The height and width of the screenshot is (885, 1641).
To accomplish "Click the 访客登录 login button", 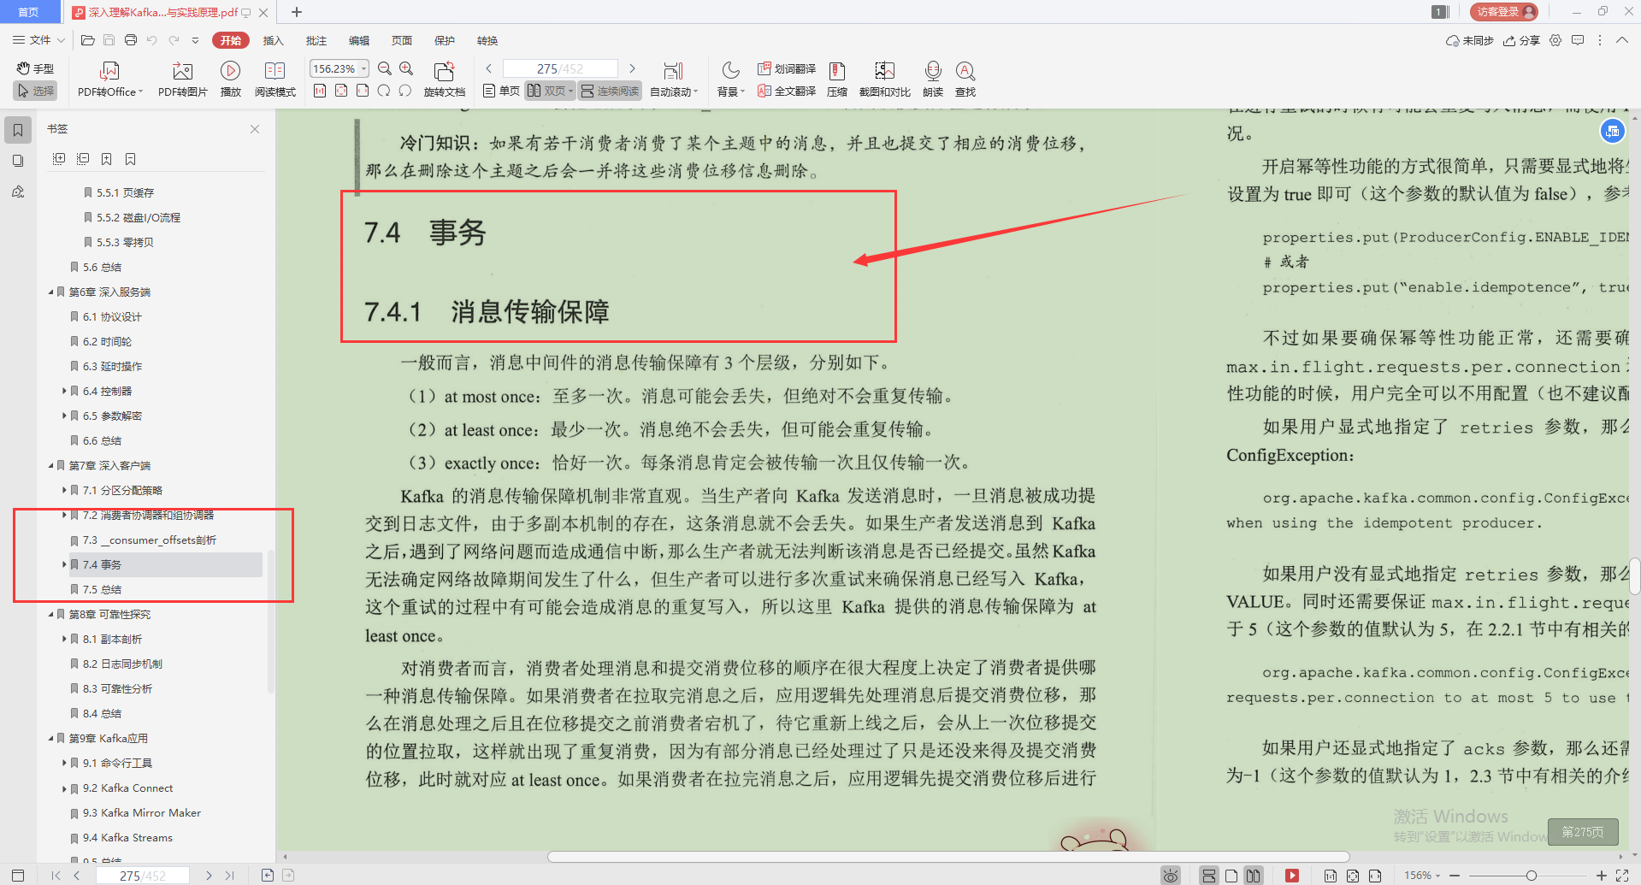I will click(1502, 11).
